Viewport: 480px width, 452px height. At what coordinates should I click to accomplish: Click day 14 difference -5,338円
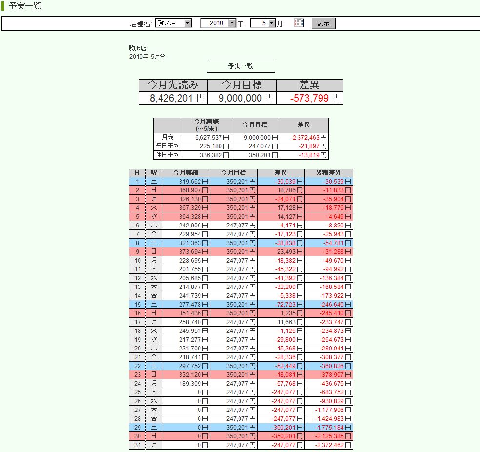[281, 295]
